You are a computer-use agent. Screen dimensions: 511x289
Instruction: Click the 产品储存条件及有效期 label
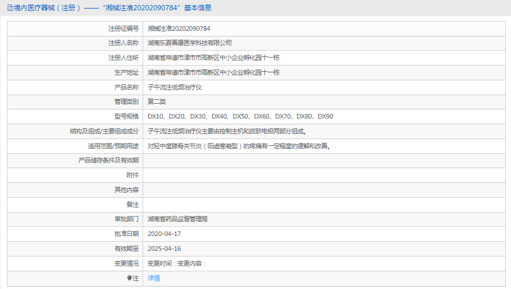pyautogui.click(x=108, y=160)
